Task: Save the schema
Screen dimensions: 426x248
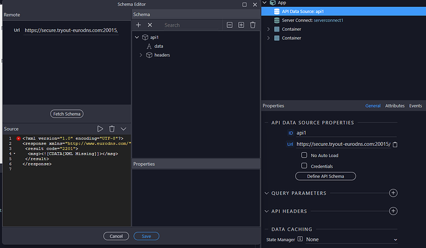Action: click(146, 236)
